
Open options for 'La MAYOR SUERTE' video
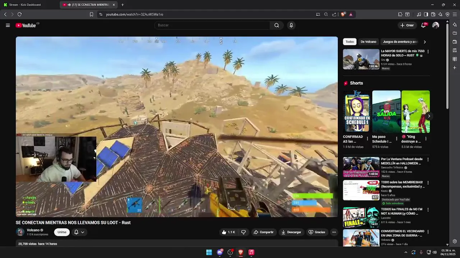coord(428,52)
